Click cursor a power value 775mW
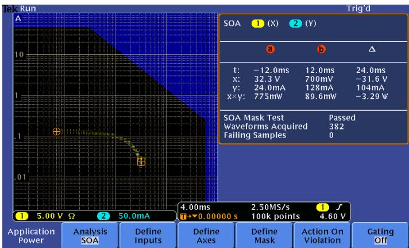 click(x=269, y=97)
